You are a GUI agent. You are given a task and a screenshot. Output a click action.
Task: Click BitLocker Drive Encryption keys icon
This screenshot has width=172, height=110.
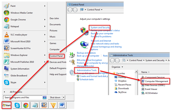coord(72,62)
